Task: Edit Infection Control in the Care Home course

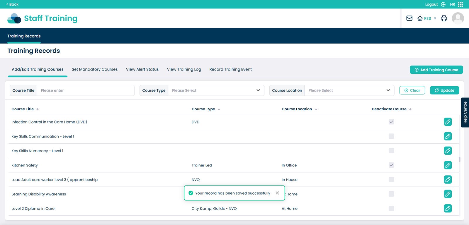Action: 448,122
